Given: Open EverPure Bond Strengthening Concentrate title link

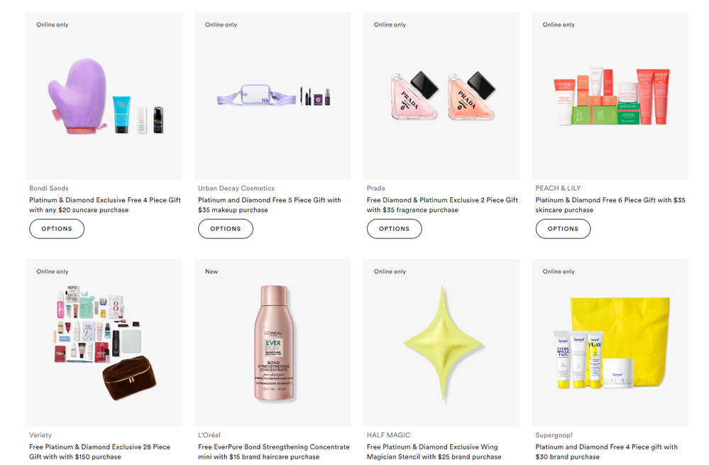Looking at the screenshot, I should [x=273, y=452].
